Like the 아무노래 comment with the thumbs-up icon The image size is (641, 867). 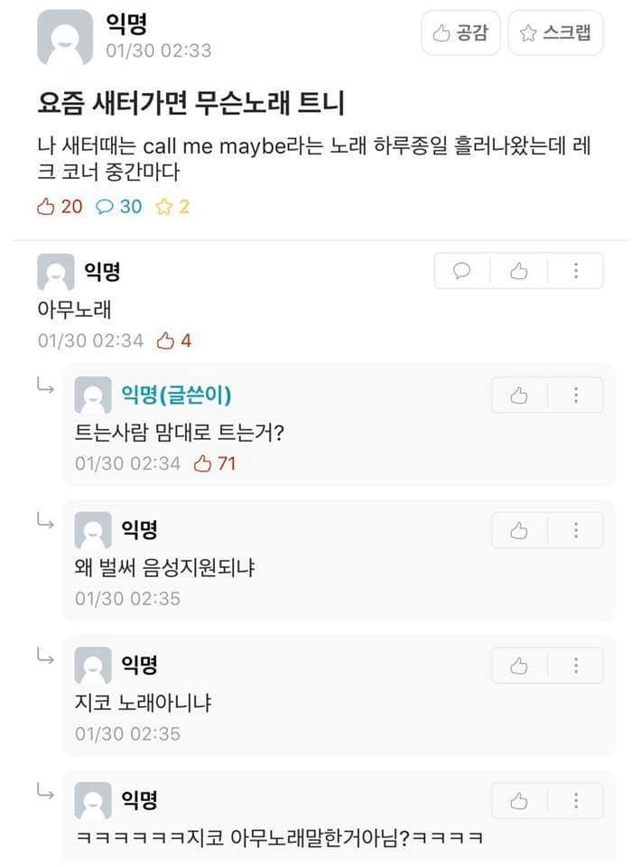[518, 271]
